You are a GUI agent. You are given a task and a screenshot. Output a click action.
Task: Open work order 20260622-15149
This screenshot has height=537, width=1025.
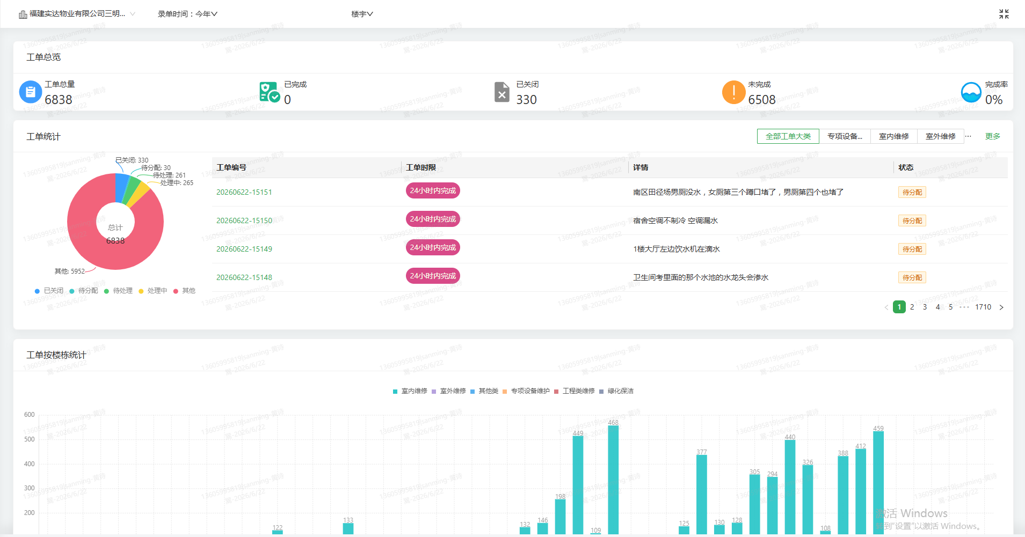click(244, 249)
